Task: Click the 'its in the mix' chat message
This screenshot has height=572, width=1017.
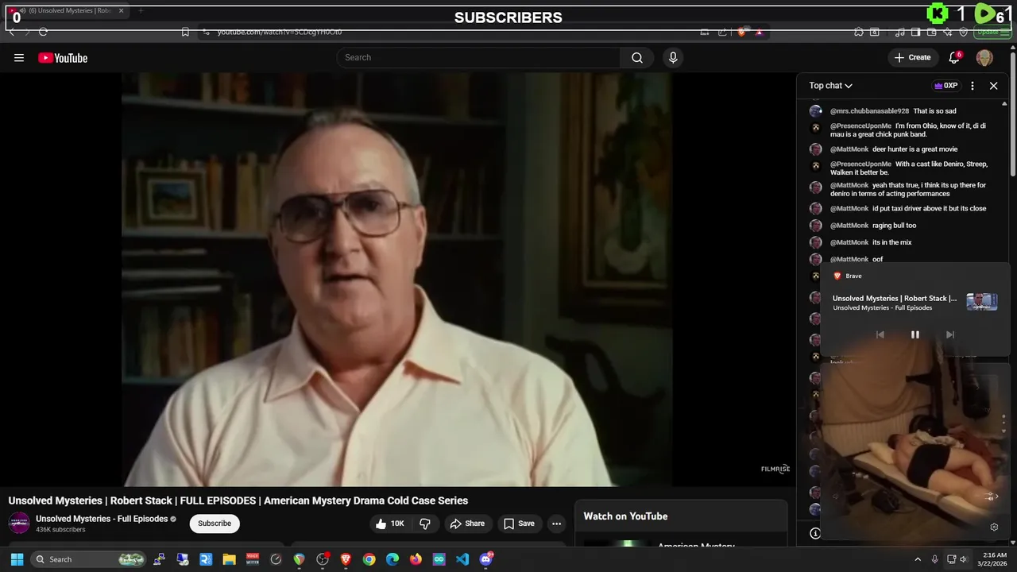Action: coord(891,242)
